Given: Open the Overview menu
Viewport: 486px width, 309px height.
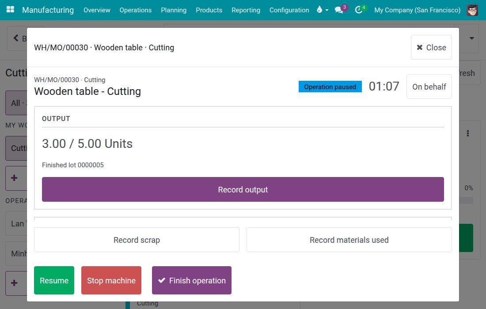Looking at the screenshot, I should [97, 10].
